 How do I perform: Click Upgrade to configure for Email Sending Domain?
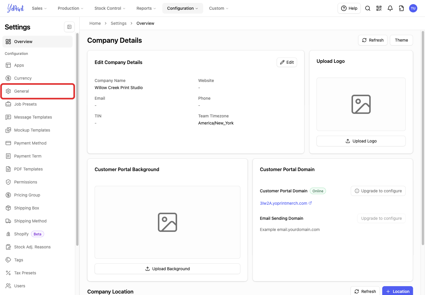pyautogui.click(x=381, y=218)
